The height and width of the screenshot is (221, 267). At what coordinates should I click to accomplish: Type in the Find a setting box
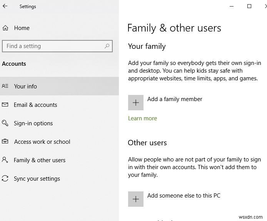(x=54, y=46)
